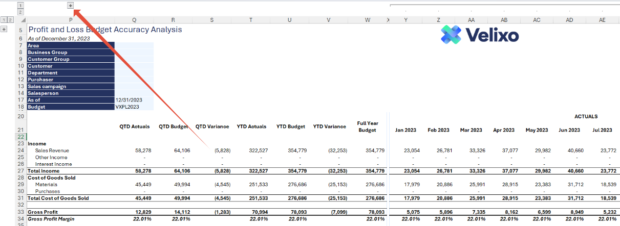Click the Customer Group filter input cell
Screen dimensions: 620x226
(x=134, y=59)
